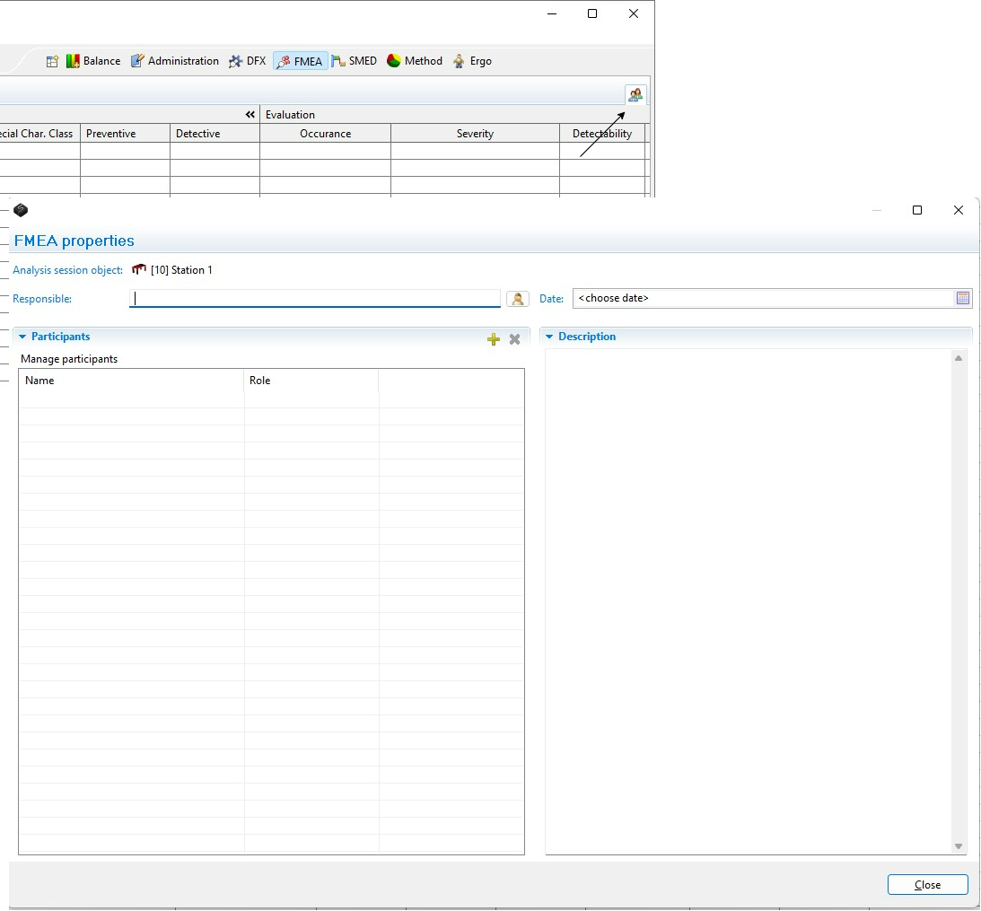Click the app logo icon in dialog title bar
981x911 pixels.
pyautogui.click(x=21, y=210)
